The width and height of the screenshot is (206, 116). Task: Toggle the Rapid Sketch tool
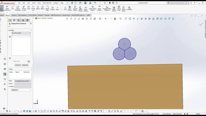pos(124,9)
